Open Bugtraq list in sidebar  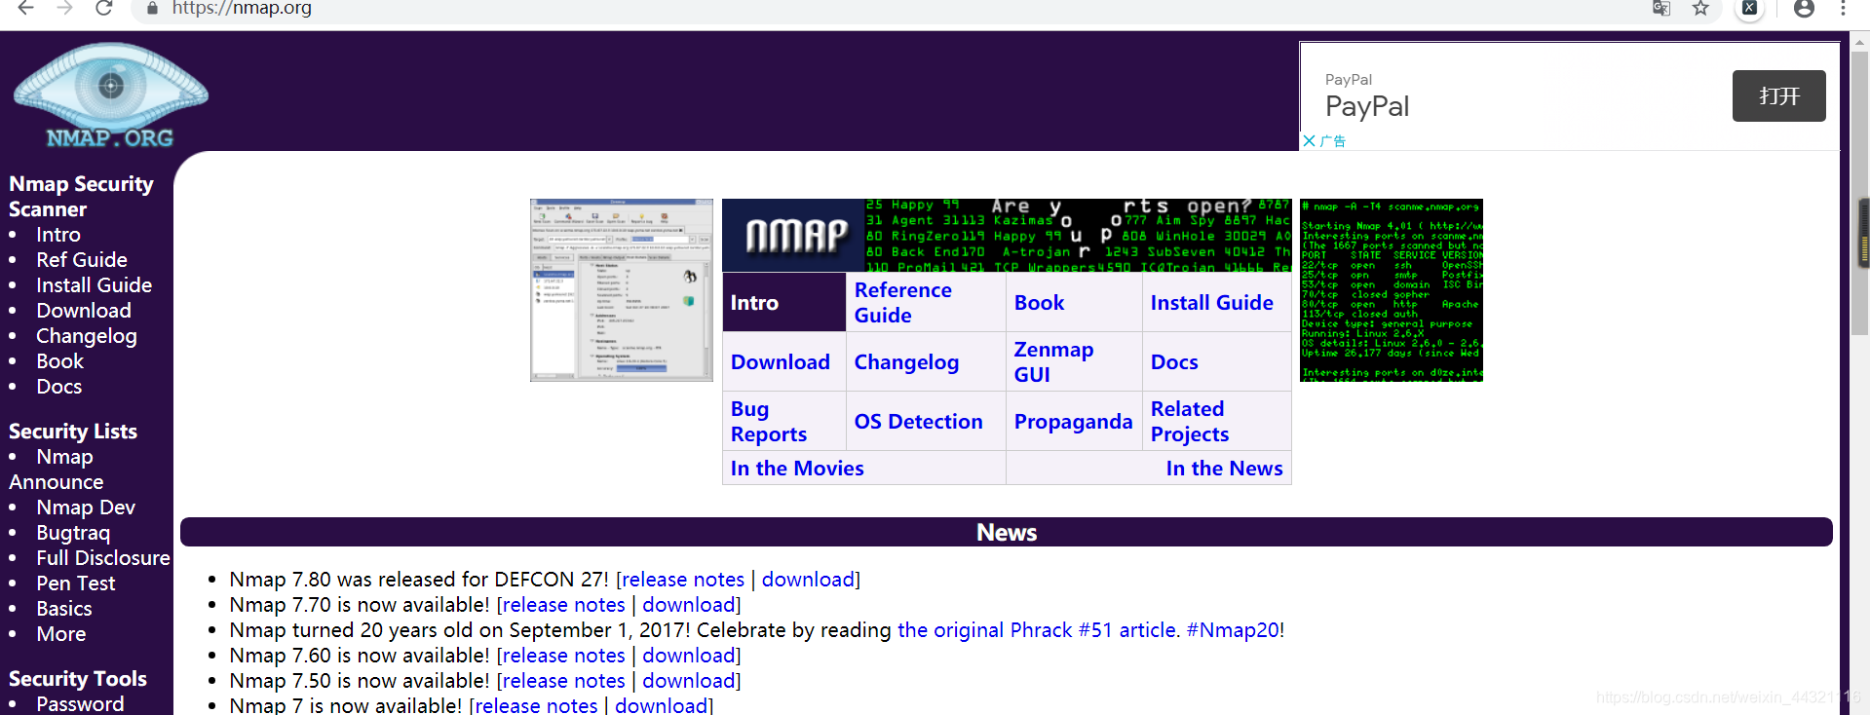[x=73, y=533]
